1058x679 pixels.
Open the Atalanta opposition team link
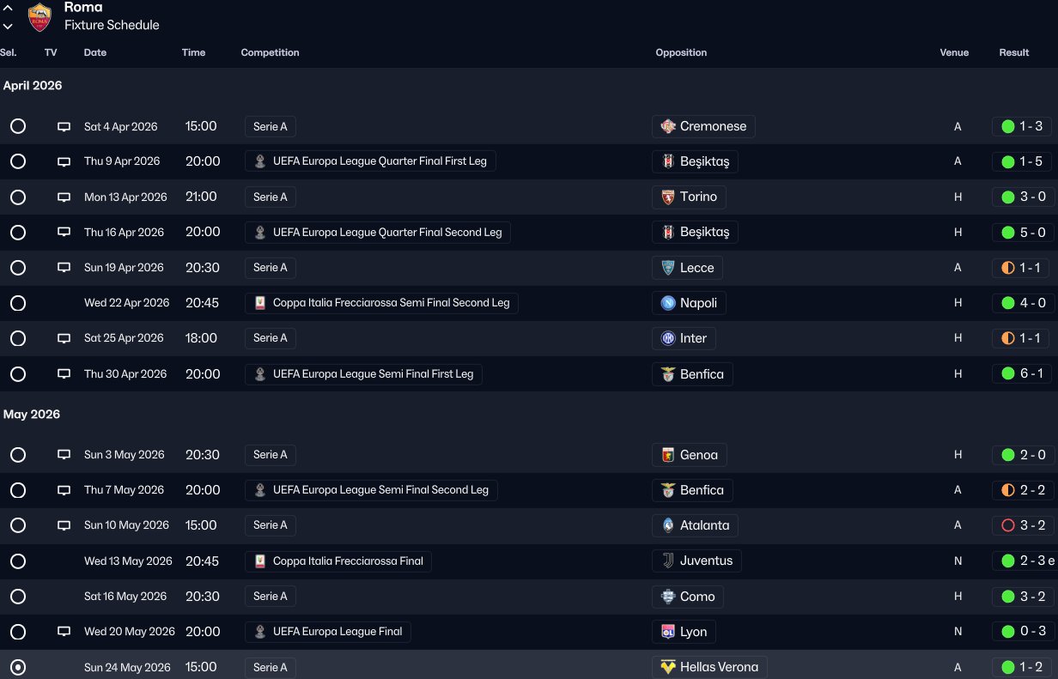tap(704, 525)
